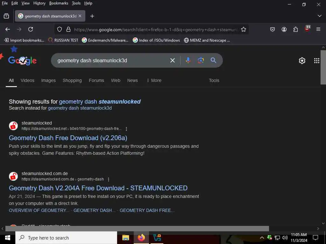Open a new tab with plus button
The width and height of the screenshot is (326, 244).
[x=92, y=16]
